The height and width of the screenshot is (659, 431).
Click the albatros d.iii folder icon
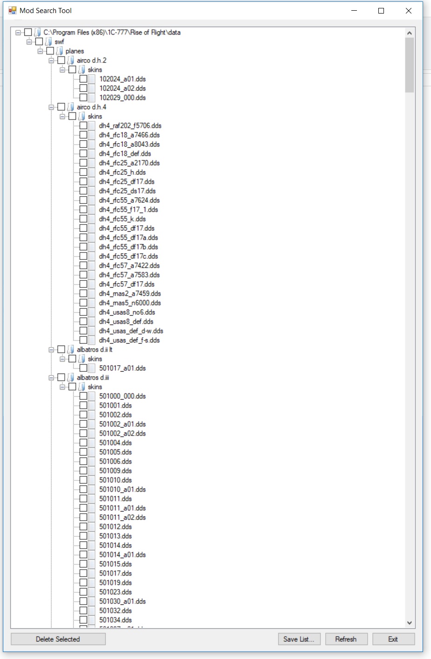pos(71,377)
